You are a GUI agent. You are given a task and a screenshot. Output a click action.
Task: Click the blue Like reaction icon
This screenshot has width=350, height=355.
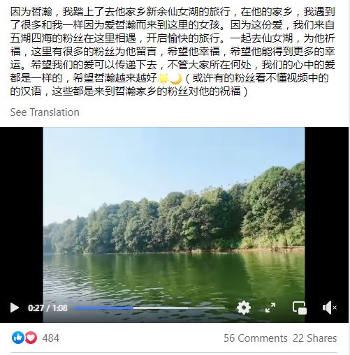pos(18,338)
